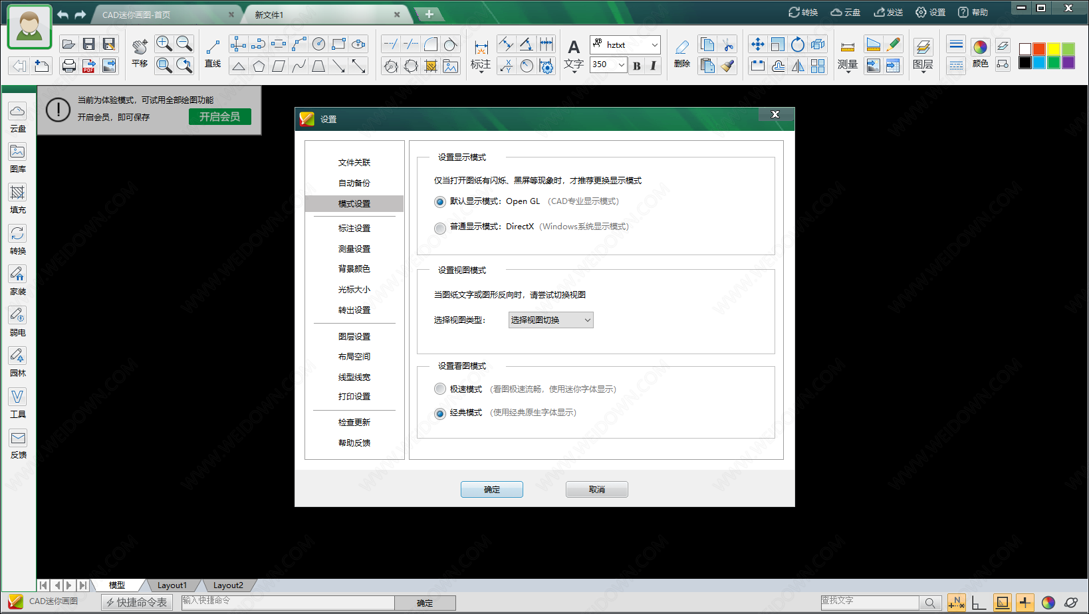The height and width of the screenshot is (614, 1089).
Task: Click the find text (查找文字) field
Action: click(870, 602)
